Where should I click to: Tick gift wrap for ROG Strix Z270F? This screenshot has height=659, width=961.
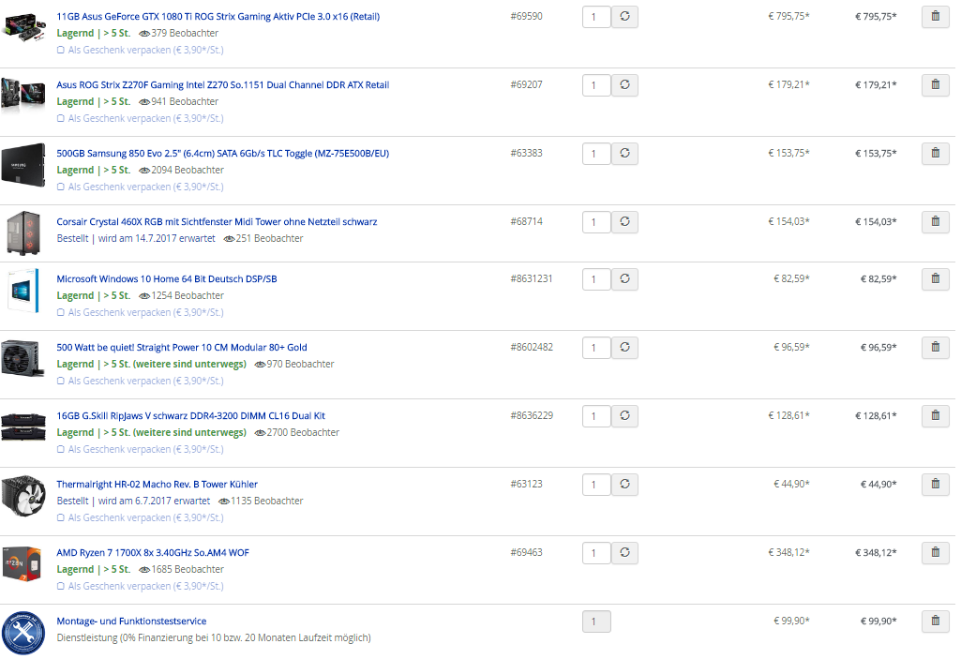[61, 118]
